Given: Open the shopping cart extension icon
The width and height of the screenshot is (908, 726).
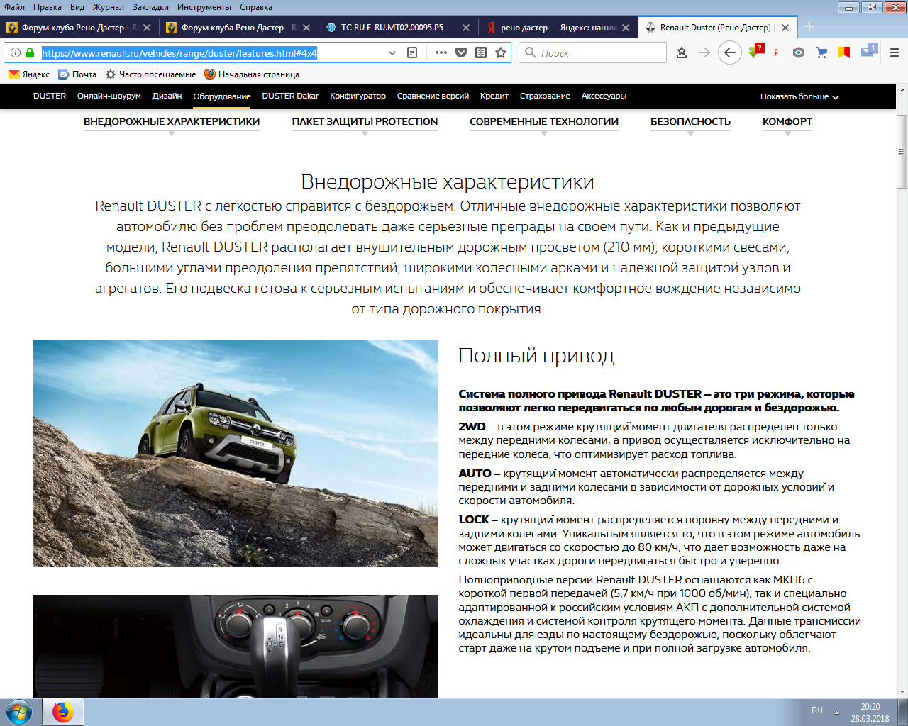Looking at the screenshot, I should (x=821, y=52).
